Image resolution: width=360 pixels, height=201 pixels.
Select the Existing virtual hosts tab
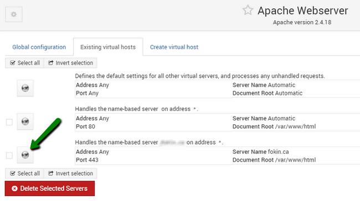(x=108, y=47)
